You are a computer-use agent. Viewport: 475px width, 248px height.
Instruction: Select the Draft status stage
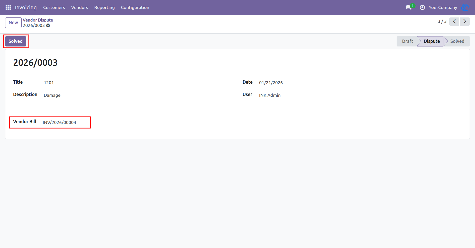pyautogui.click(x=407, y=41)
